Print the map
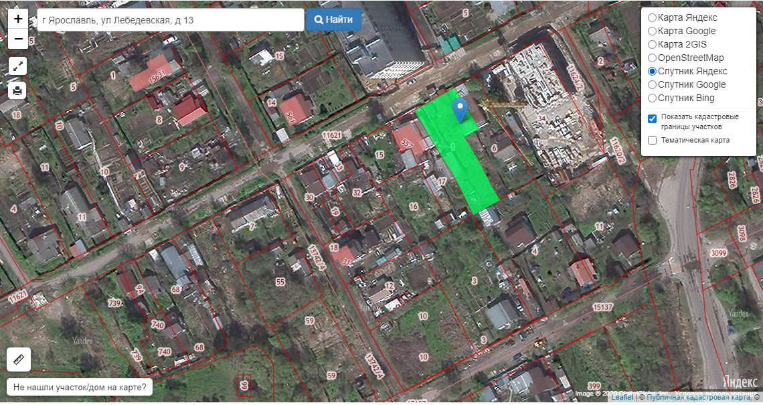The image size is (763, 405). 18,90
